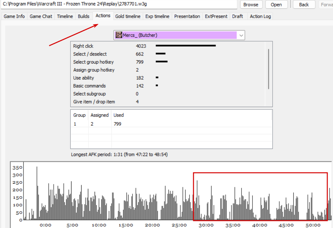Open the Mercs_ (Butcher) player combo box
The height and width of the screenshot is (228, 333).
(x=179, y=35)
